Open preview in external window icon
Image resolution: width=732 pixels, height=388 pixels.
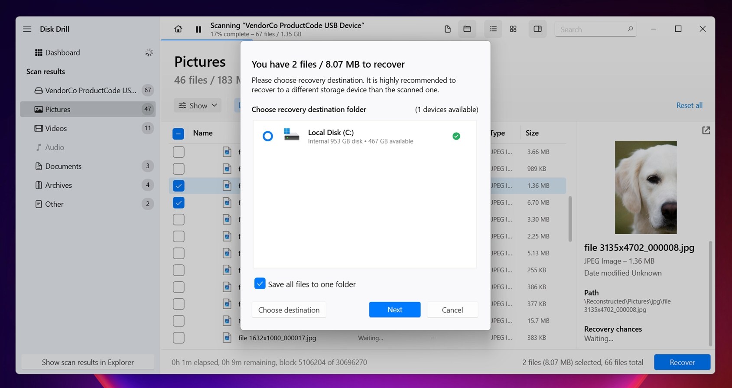[x=706, y=130]
